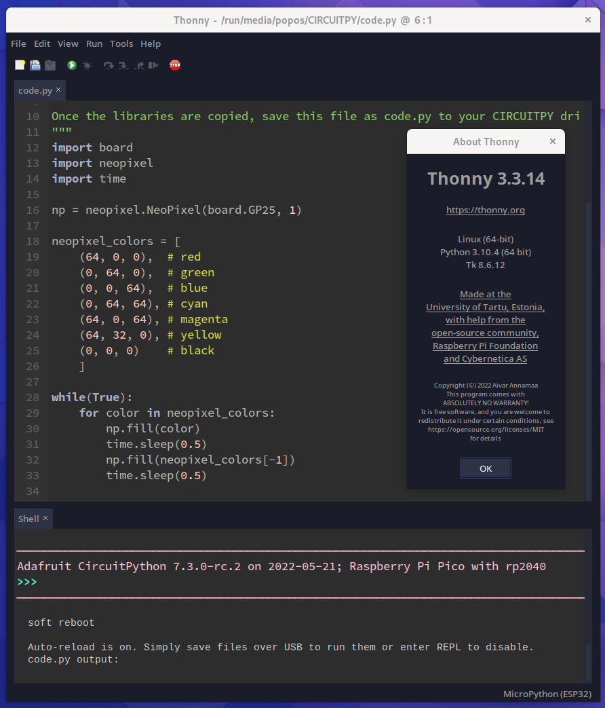This screenshot has height=708, width=605.
Task: Click 'https://opensource.org/licenses/MIT' text
Action: 486,430
